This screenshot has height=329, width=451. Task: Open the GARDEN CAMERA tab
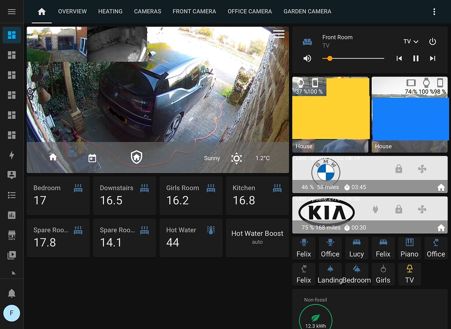click(x=307, y=11)
